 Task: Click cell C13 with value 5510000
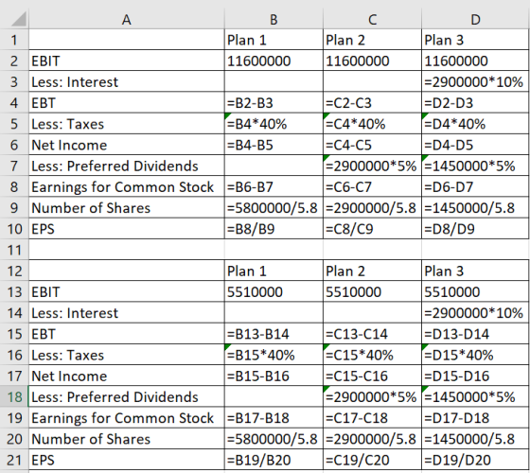372,291
